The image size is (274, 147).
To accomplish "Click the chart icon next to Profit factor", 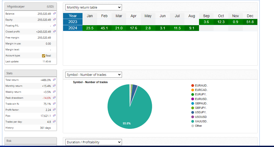I will 54,110.
